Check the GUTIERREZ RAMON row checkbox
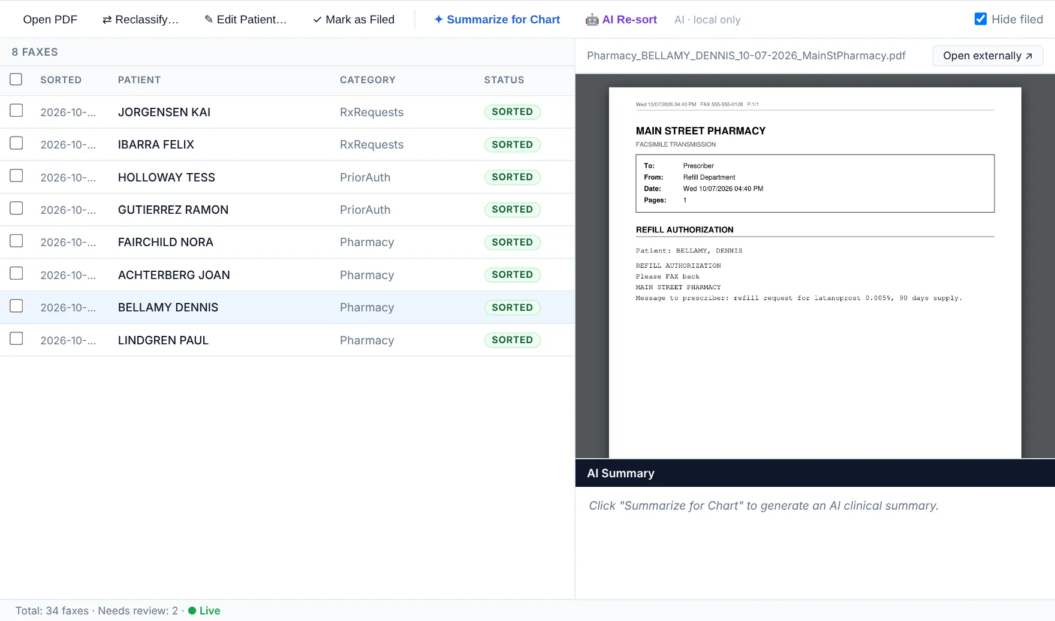The image size is (1055, 621). pos(16,208)
